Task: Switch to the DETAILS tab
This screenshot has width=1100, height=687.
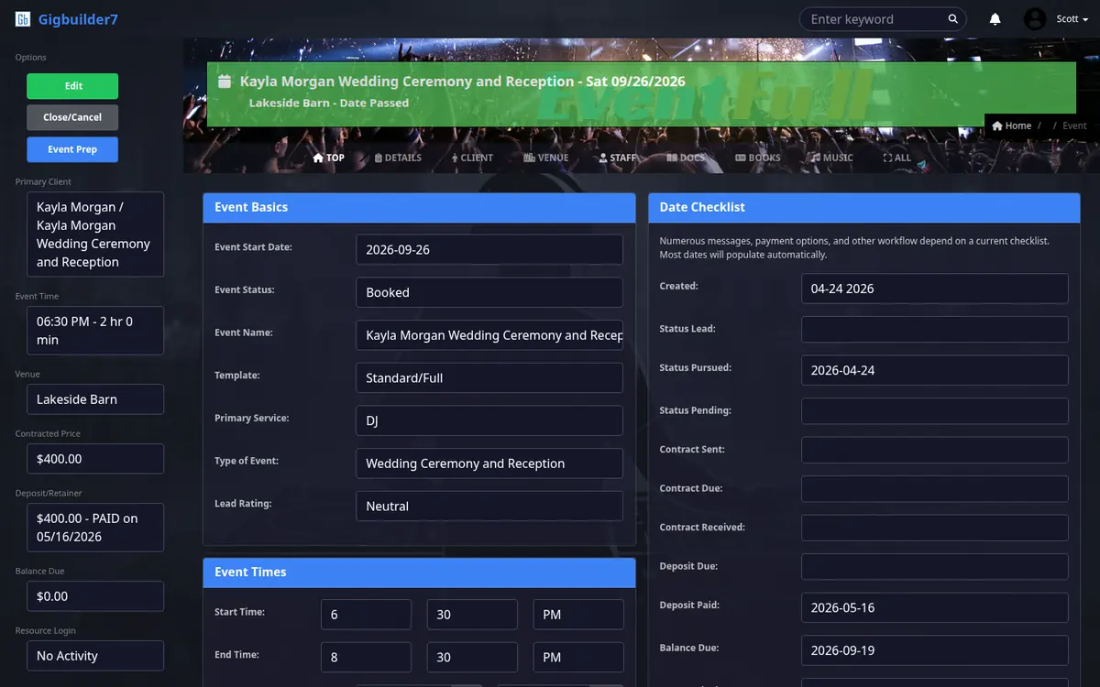Action: click(398, 158)
